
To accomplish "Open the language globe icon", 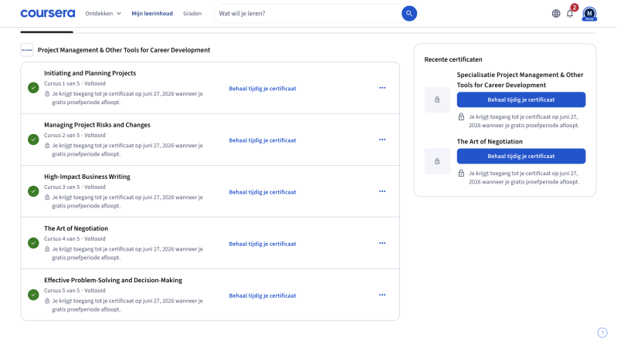I will (x=556, y=13).
